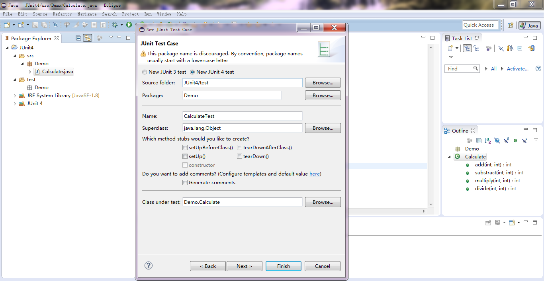Enable Generate comments checkbox

pos(185,183)
